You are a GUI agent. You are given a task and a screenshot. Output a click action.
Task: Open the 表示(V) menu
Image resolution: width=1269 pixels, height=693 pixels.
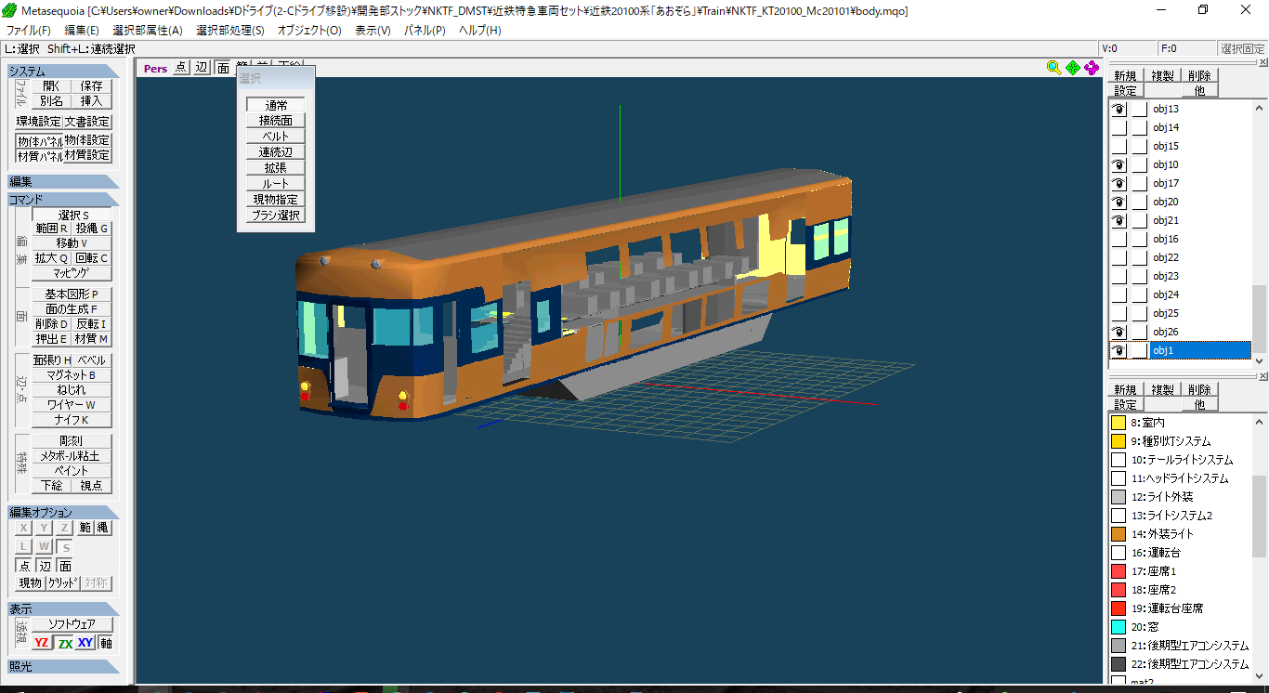[373, 31]
